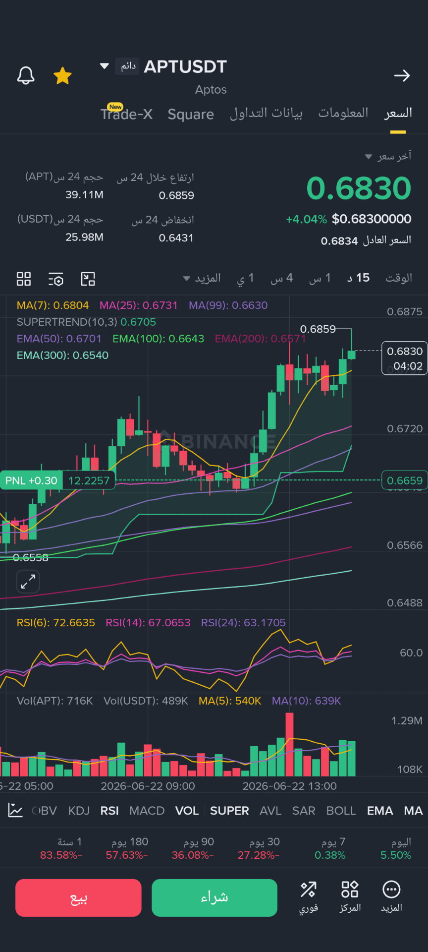
Task: Tap the MA(10): 639K volume label
Action: coord(306,701)
